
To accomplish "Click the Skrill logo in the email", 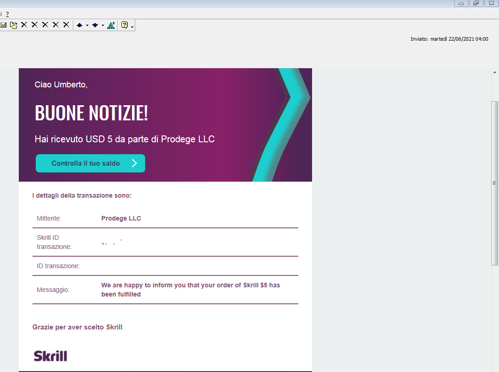I will (50, 356).
